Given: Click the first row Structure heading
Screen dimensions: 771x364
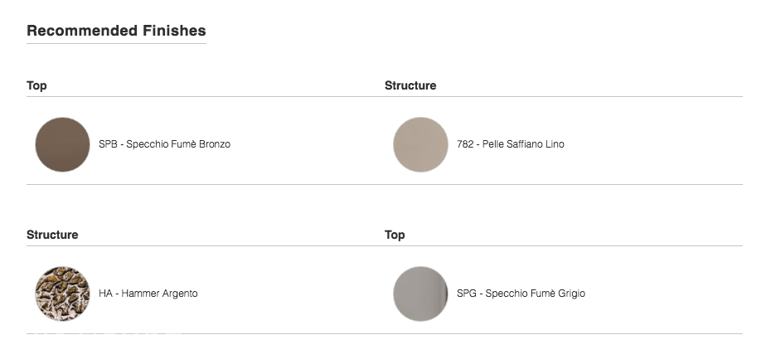Looking at the screenshot, I should point(410,85).
